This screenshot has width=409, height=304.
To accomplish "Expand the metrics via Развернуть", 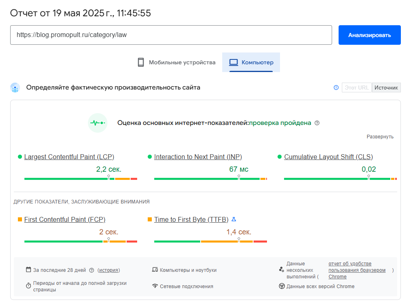I will pos(380,137).
